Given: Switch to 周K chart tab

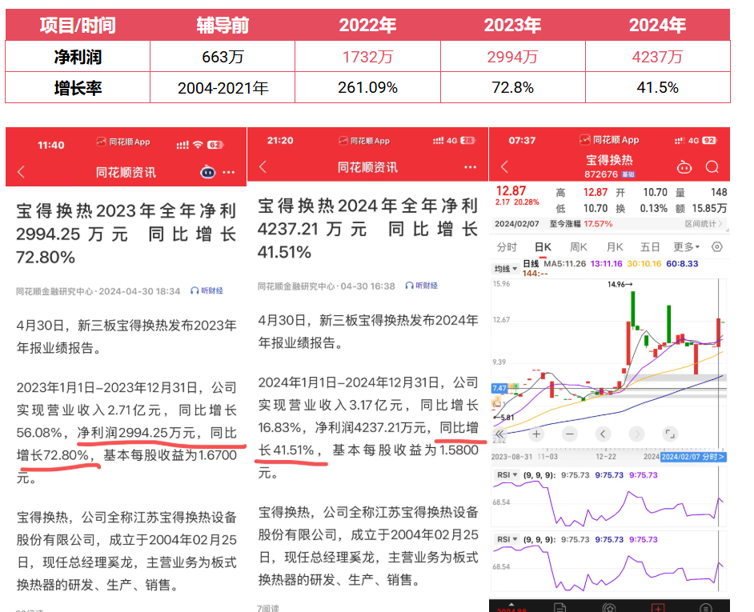Looking at the screenshot, I should point(579,247).
